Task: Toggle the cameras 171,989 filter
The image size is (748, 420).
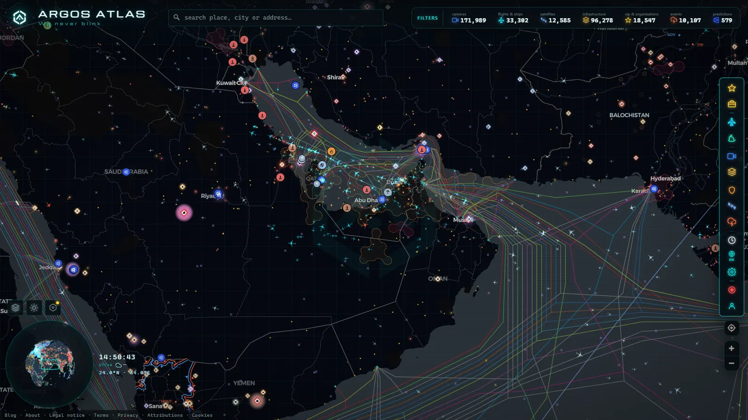Action: (469, 18)
